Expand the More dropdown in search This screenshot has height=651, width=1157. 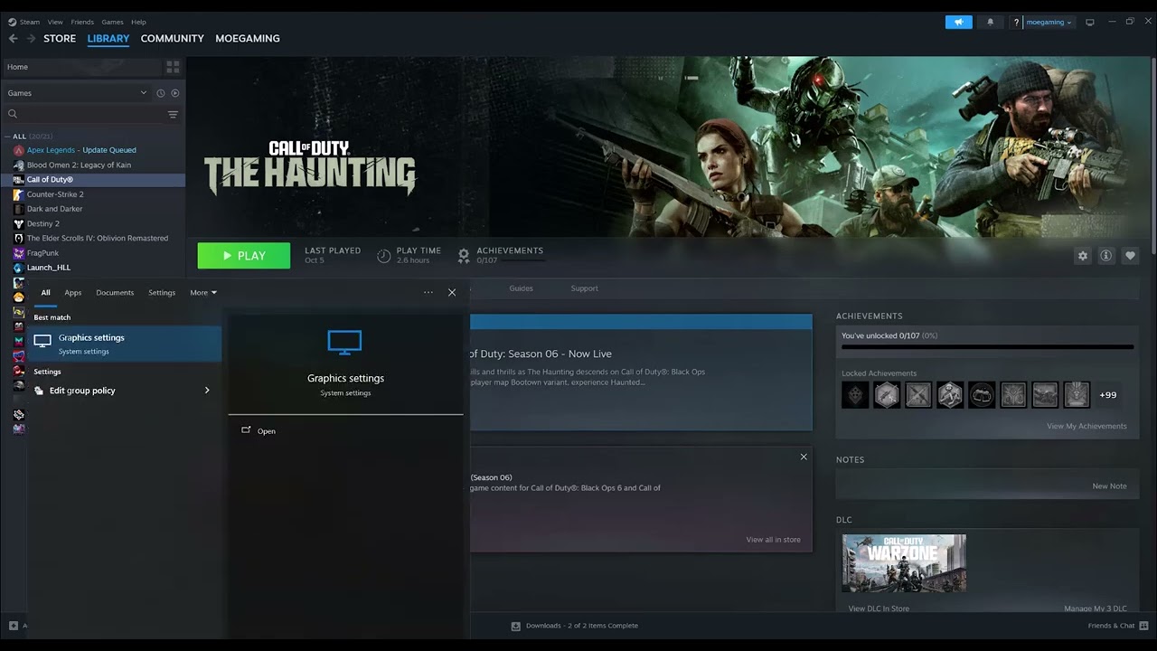click(x=203, y=293)
